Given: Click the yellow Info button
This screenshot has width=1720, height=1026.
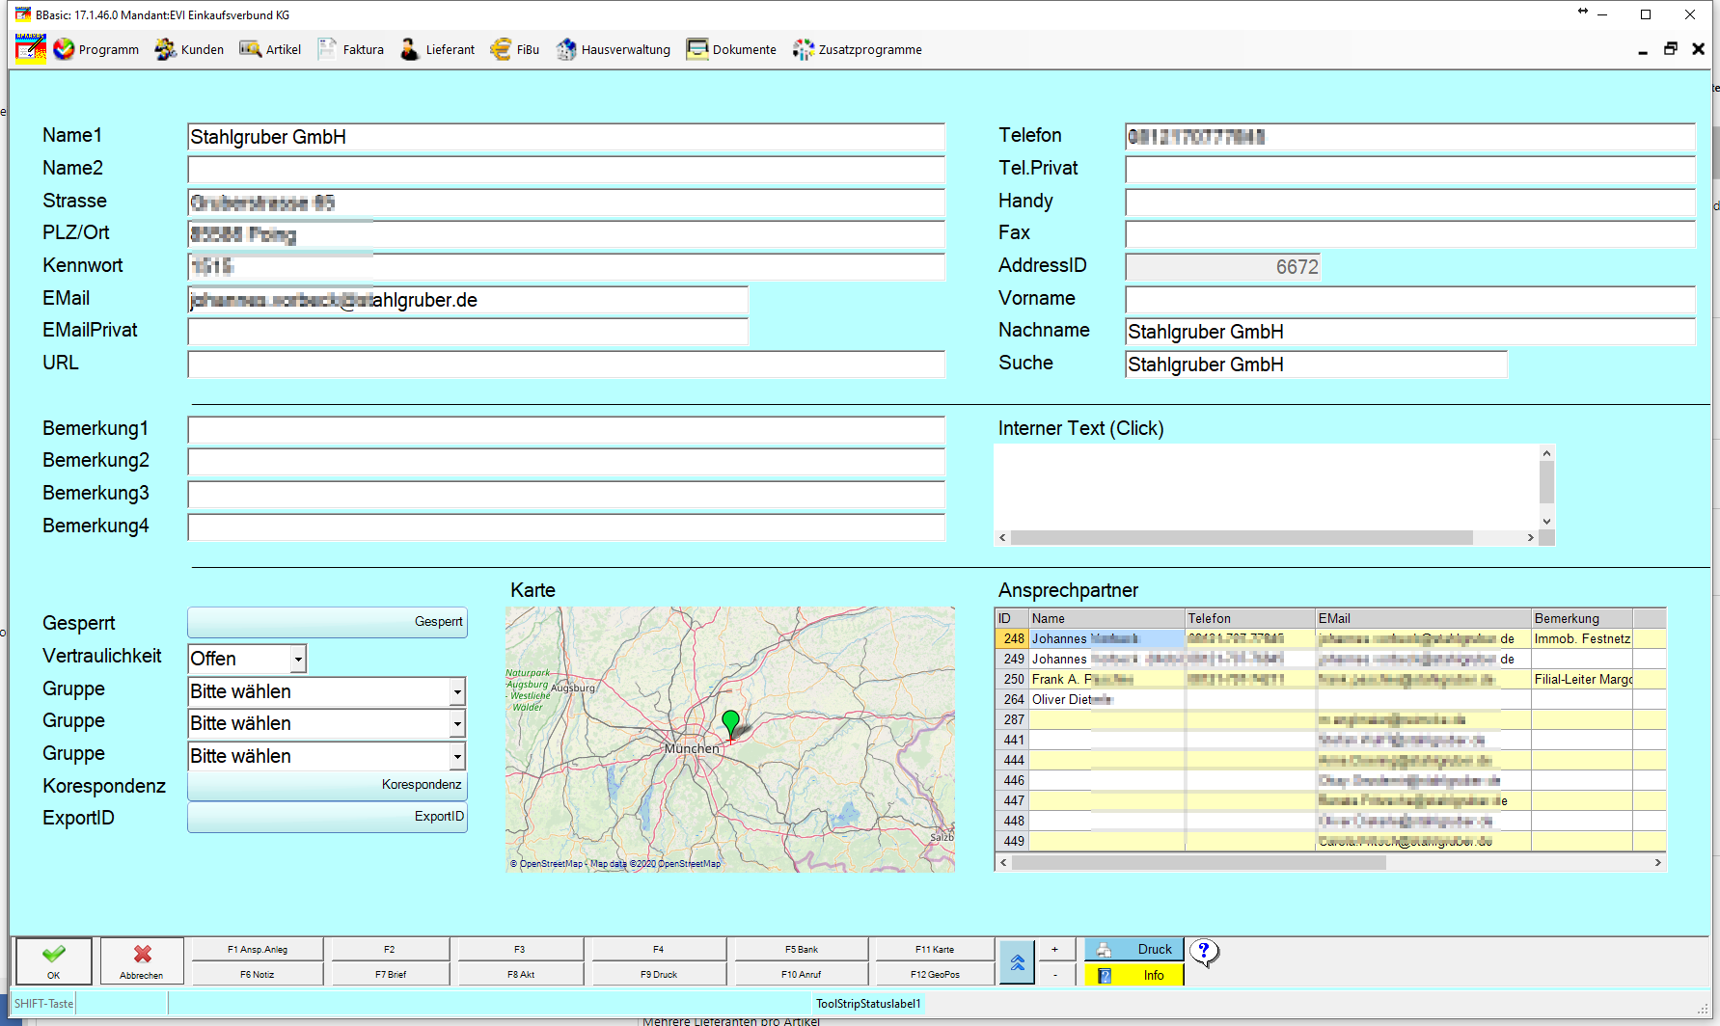Looking at the screenshot, I should point(1134,975).
